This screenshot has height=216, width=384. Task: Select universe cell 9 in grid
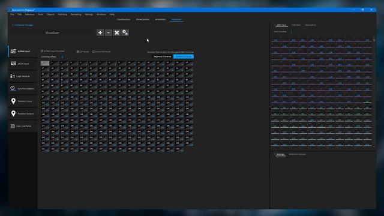(x=122, y=63)
